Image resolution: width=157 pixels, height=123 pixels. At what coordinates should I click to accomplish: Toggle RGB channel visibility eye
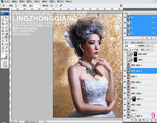click(125, 18)
